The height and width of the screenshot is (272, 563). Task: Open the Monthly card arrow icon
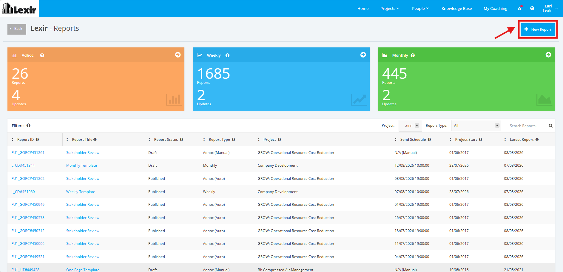point(548,55)
